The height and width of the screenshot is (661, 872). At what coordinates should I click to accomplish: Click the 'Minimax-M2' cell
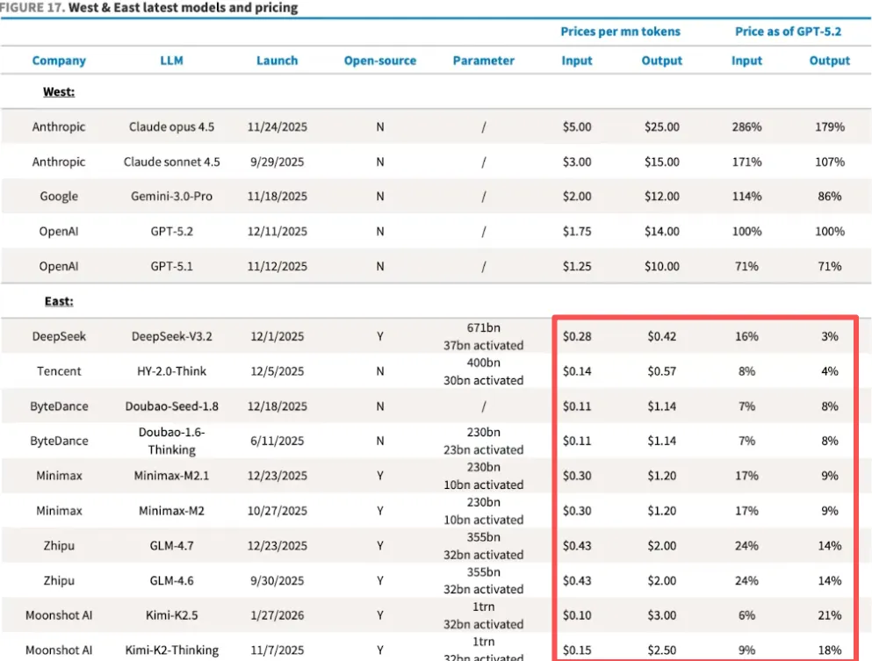[x=171, y=511]
